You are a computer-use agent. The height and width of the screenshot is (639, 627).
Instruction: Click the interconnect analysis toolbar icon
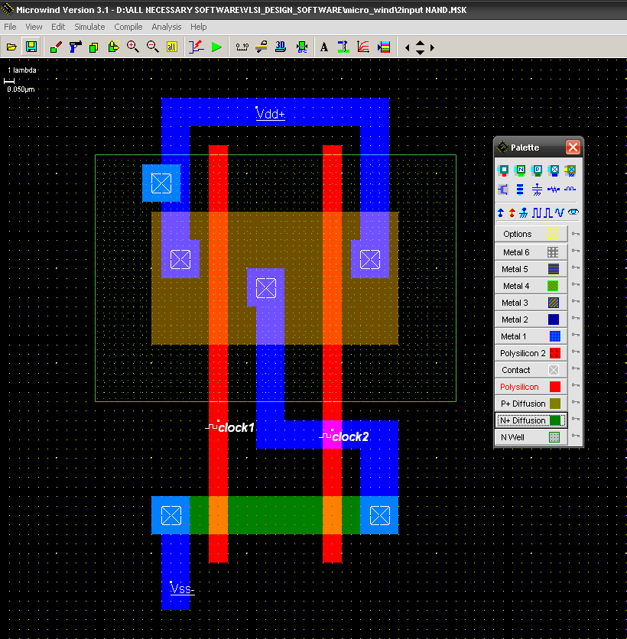[x=343, y=47]
